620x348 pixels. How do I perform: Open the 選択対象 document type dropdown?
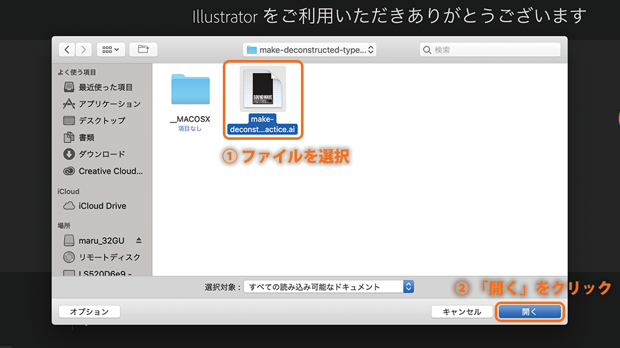click(x=329, y=287)
